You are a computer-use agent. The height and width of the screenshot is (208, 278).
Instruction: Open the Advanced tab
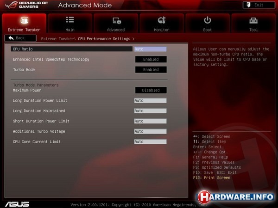pos(116,23)
